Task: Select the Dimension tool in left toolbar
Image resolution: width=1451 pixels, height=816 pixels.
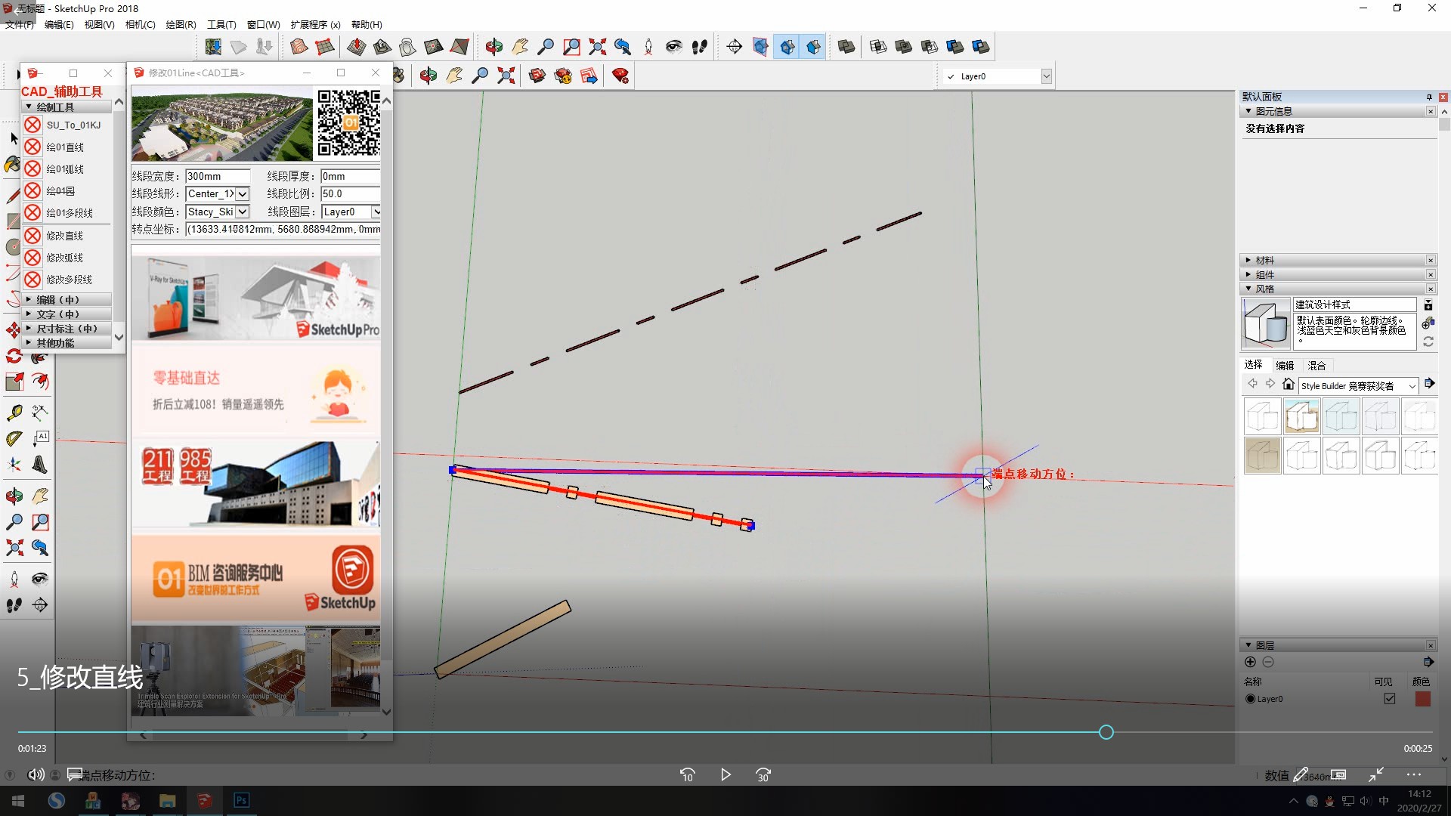Action: pyautogui.click(x=40, y=413)
